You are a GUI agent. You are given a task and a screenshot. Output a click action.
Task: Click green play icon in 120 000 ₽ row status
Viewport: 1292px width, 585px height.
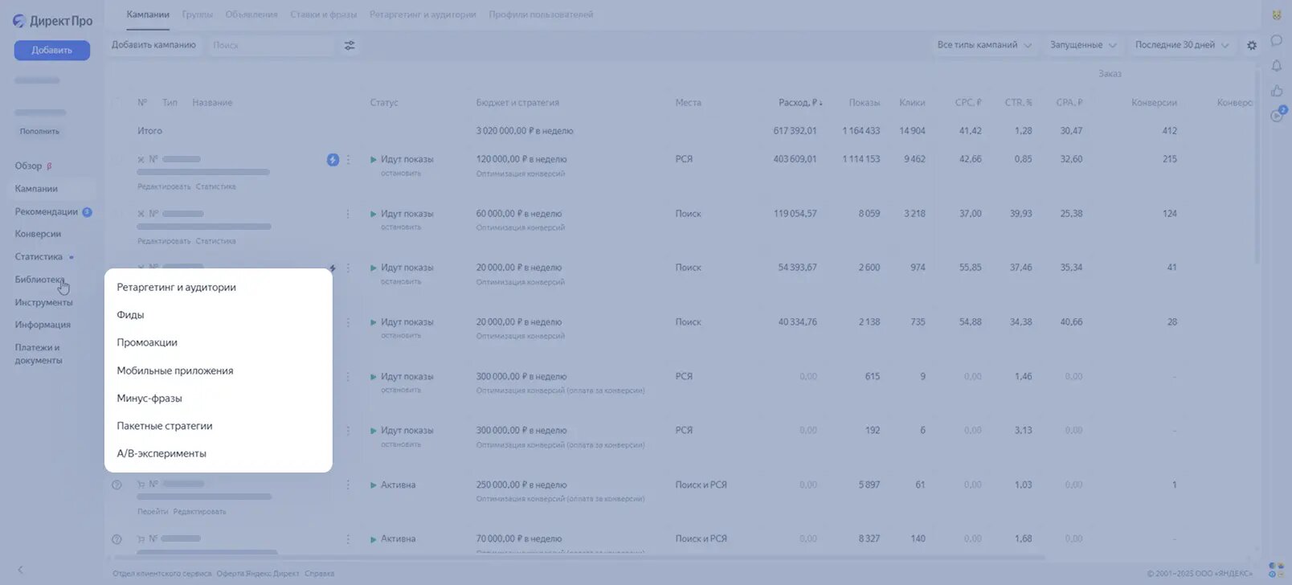click(374, 160)
